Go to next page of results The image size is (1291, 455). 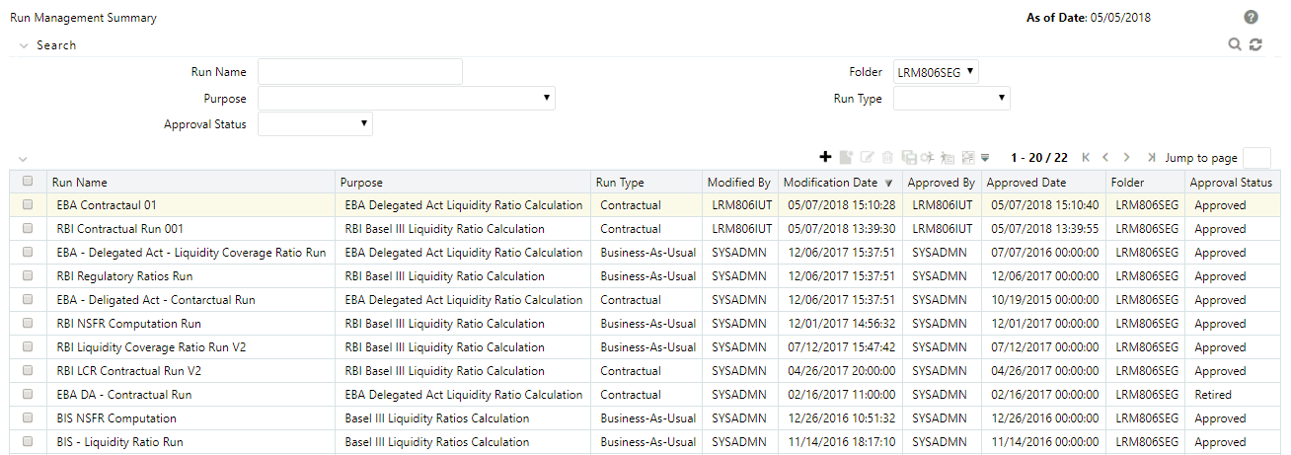point(1126,157)
